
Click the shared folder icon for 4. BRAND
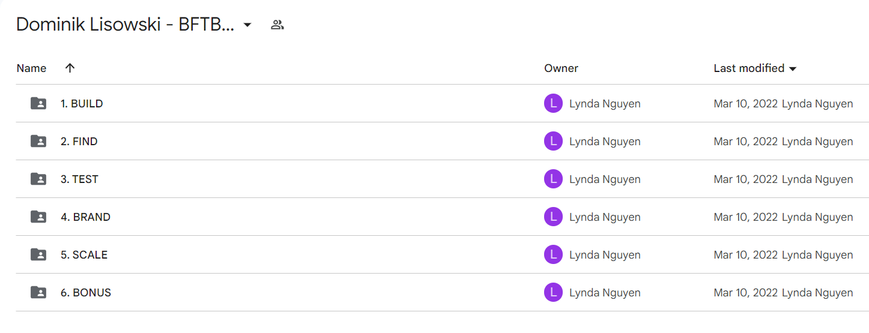point(38,217)
